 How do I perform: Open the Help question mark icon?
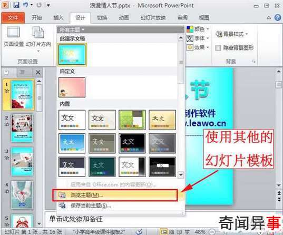[278, 17]
